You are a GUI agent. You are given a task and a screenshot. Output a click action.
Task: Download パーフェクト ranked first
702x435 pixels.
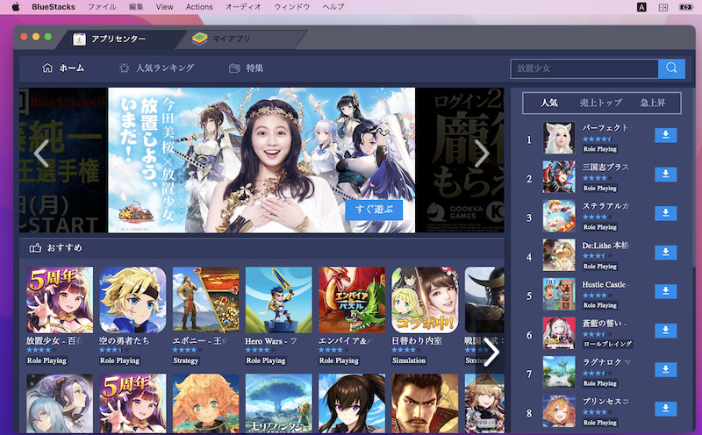(x=666, y=135)
